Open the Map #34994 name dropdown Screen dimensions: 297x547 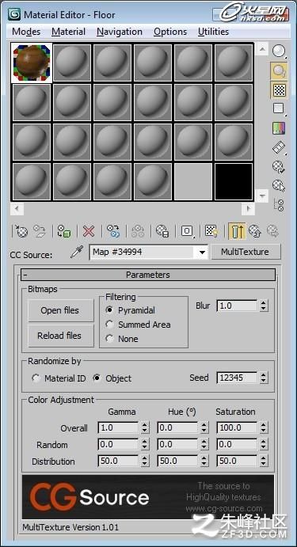[203, 253]
